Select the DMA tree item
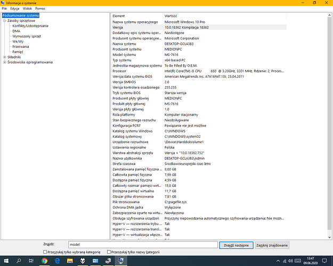 (16, 31)
